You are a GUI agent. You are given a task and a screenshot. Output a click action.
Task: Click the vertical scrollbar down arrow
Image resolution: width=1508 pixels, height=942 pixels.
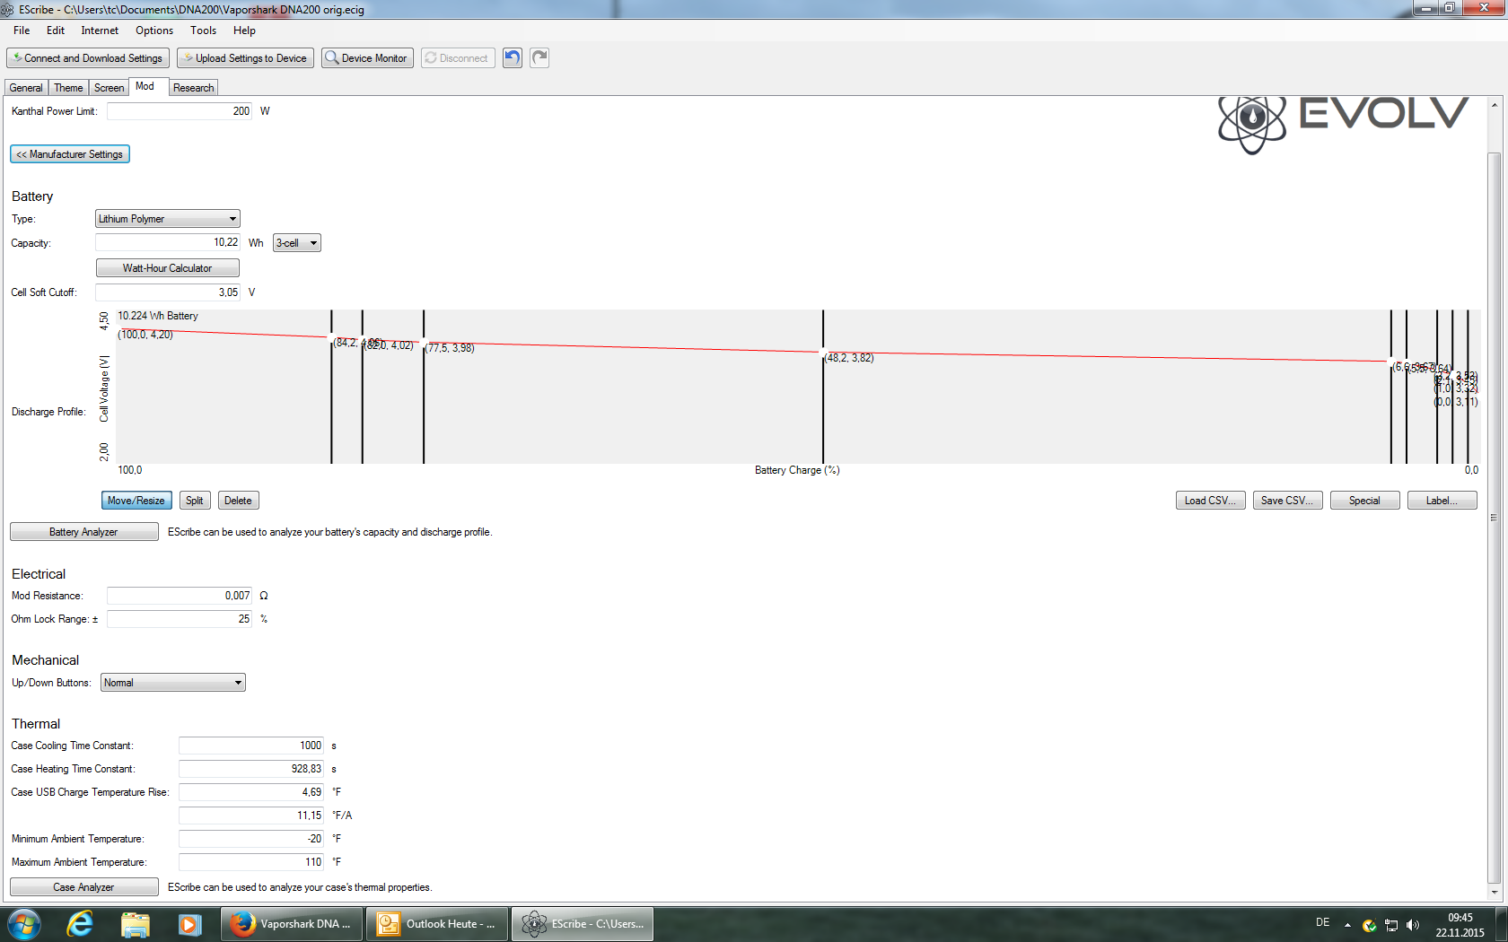[x=1494, y=892]
